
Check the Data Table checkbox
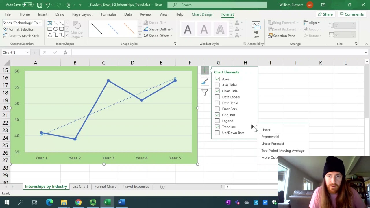pyautogui.click(x=217, y=103)
